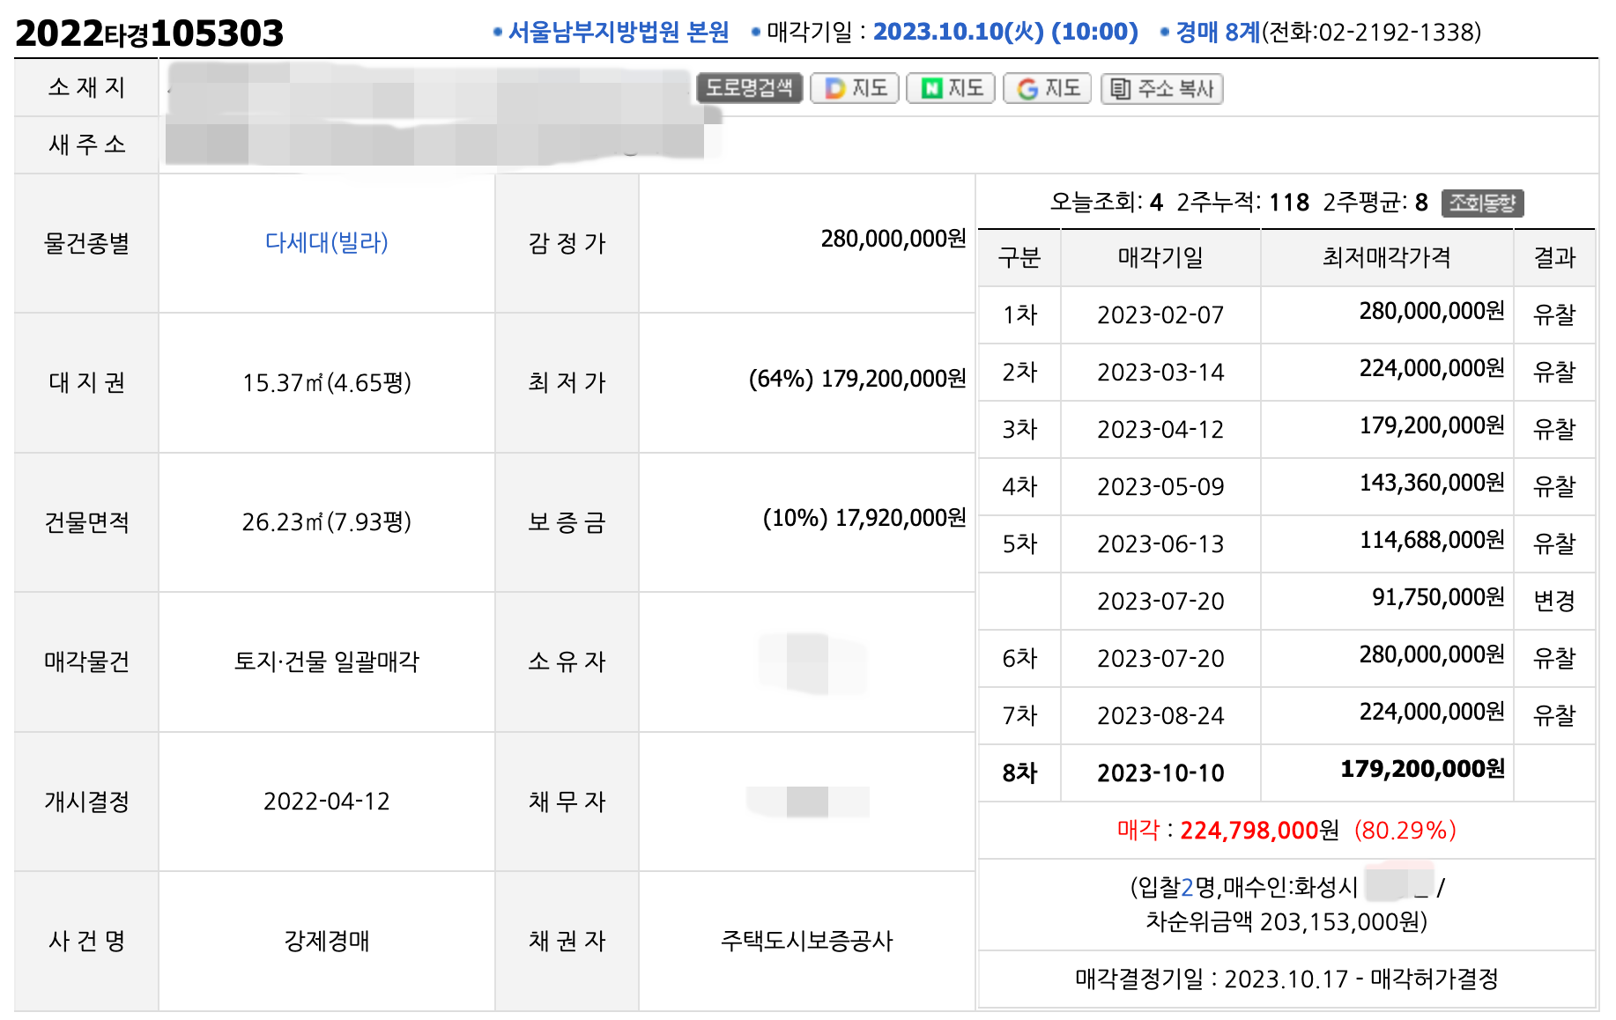Click the 최저매각가격 column header
Image resolution: width=1616 pixels, height=1020 pixels.
tap(1386, 257)
